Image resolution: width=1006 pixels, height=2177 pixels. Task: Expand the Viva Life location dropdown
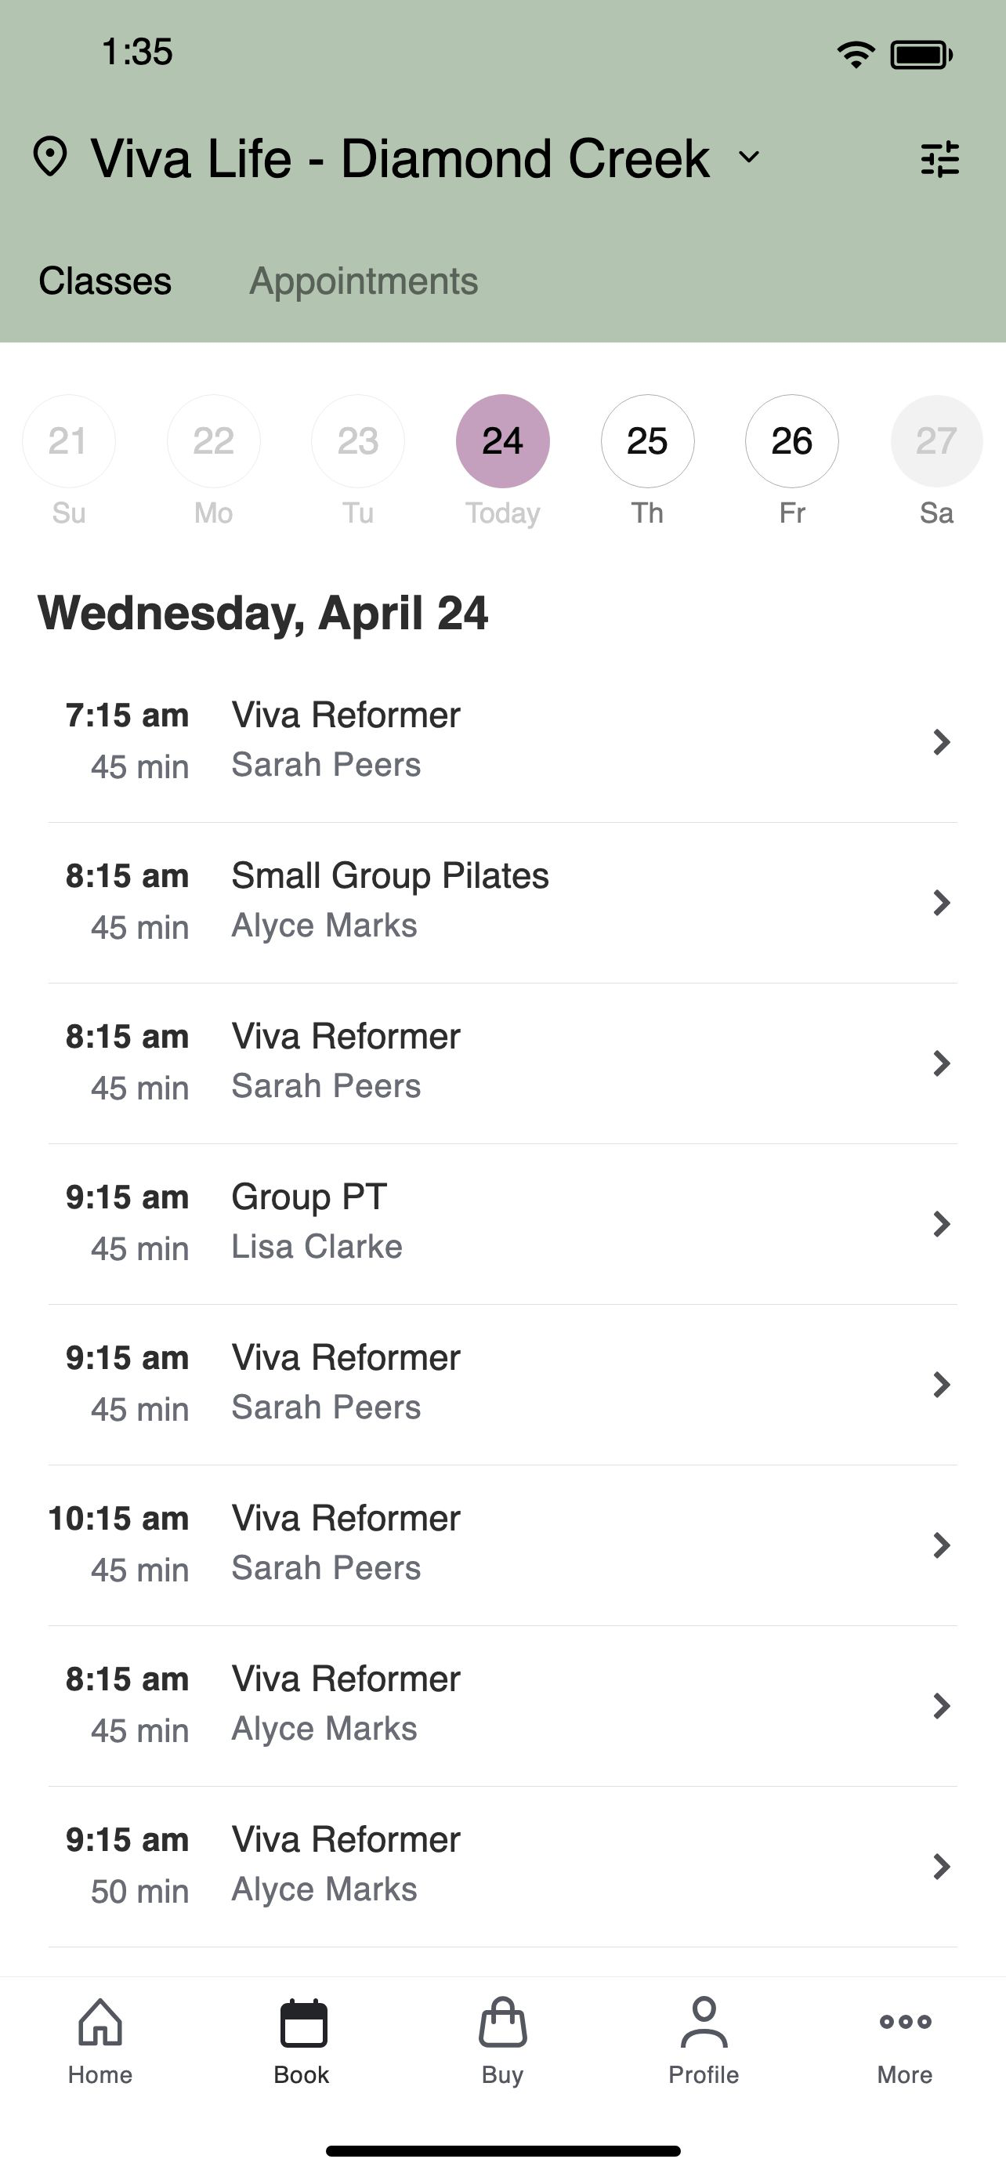click(x=749, y=158)
